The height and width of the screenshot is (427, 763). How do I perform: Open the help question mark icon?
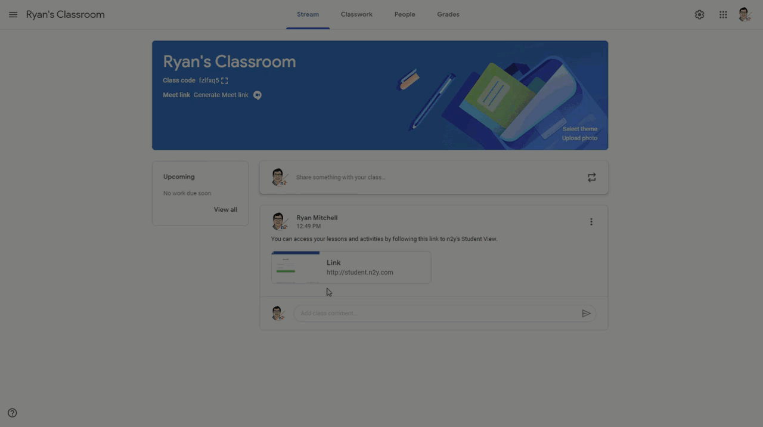click(13, 413)
